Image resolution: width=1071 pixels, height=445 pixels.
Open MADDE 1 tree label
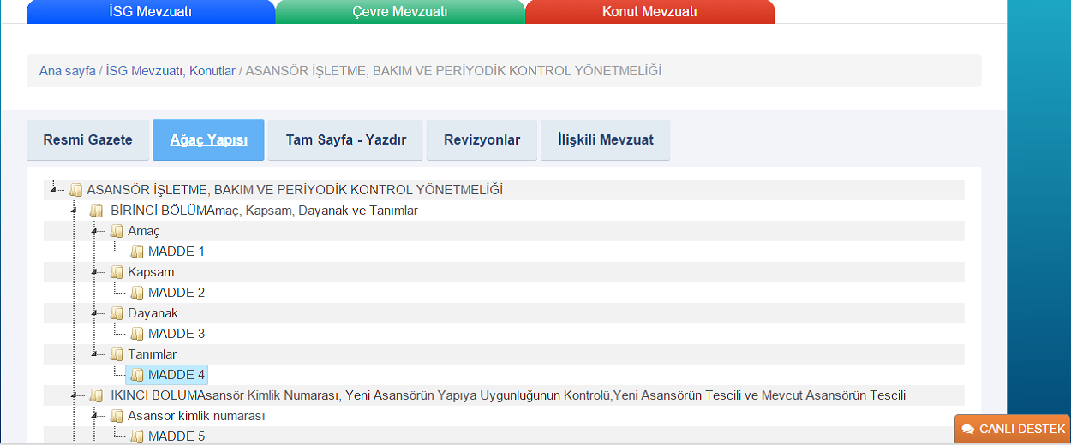point(177,252)
